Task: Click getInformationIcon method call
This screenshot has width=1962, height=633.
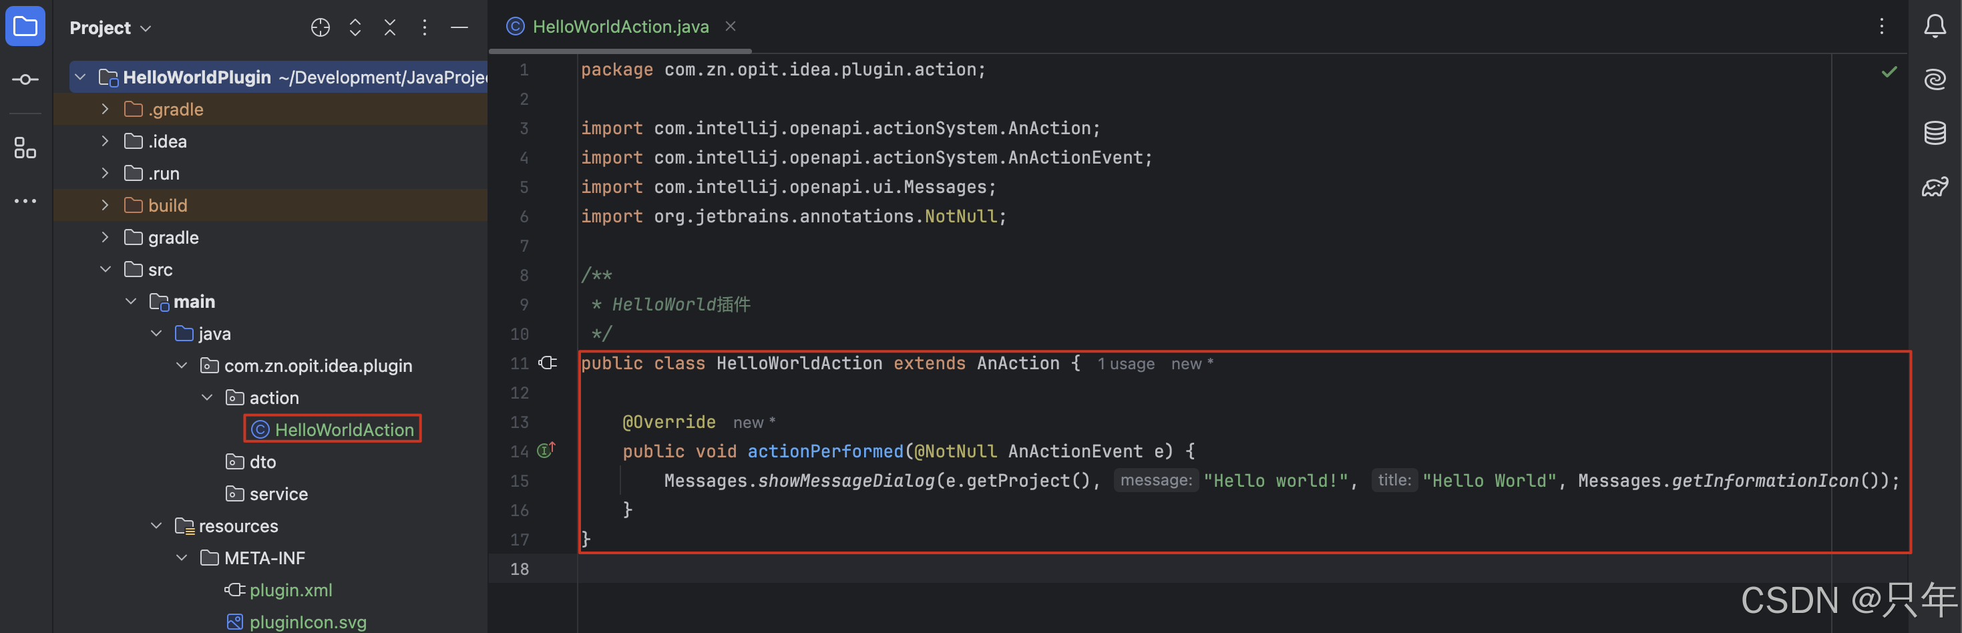Action: click(x=1765, y=481)
